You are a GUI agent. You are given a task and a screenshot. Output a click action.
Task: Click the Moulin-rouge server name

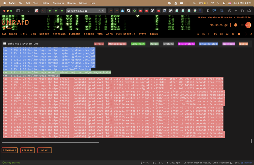[218, 25]
